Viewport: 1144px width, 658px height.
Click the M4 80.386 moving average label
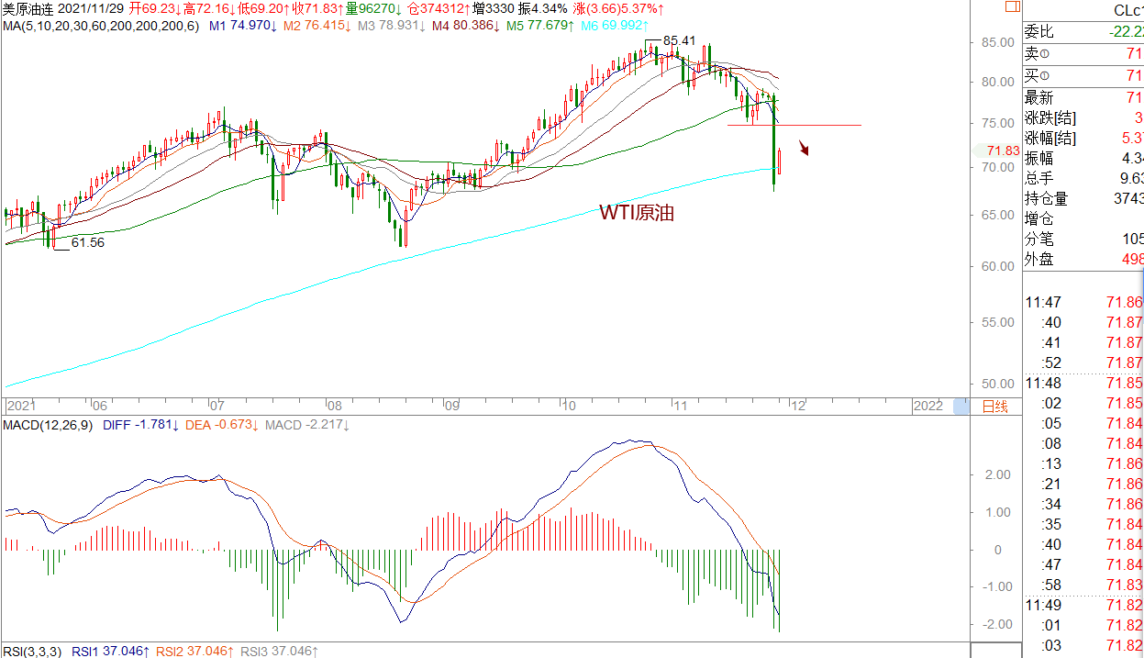pos(466,25)
